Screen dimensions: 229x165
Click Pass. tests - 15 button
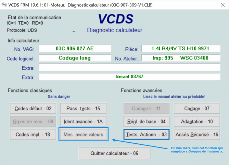point(84,108)
